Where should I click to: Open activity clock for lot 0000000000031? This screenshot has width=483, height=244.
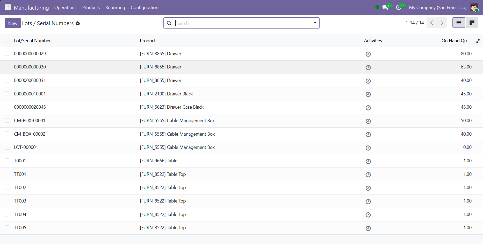(x=368, y=81)
